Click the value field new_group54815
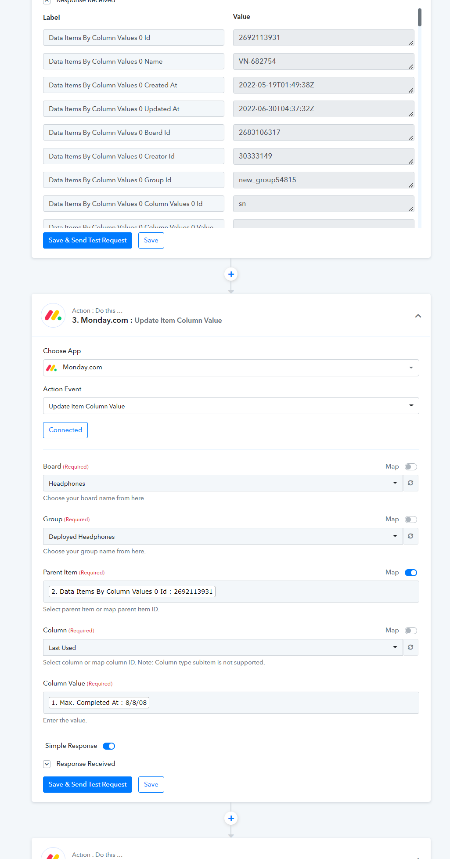 [x=324, y=180]
